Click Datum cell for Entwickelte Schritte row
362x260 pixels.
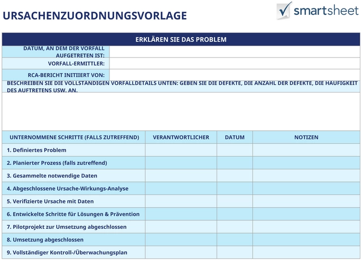click(235, 214)
